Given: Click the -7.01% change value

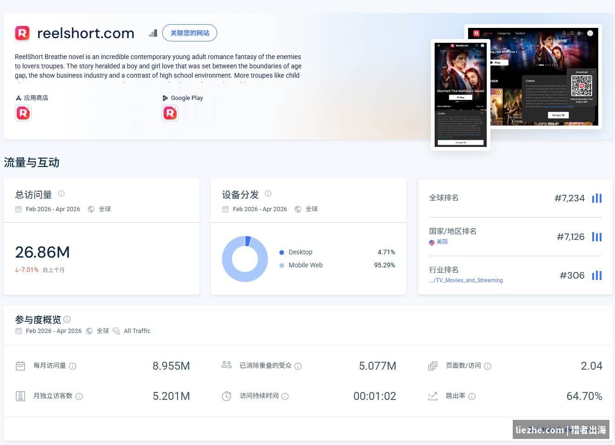Looking at the screenshot, I should tap(26, 270).
